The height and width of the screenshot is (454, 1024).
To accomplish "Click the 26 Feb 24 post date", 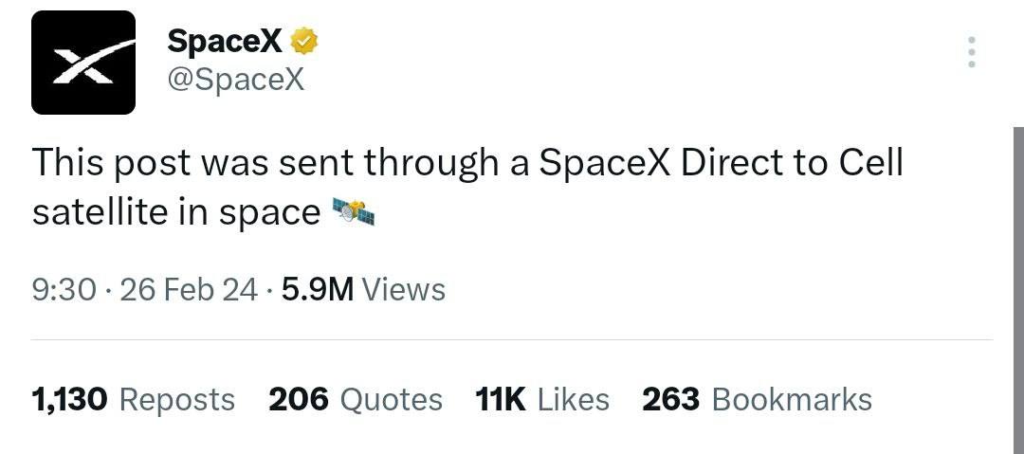I will [189, 289].
